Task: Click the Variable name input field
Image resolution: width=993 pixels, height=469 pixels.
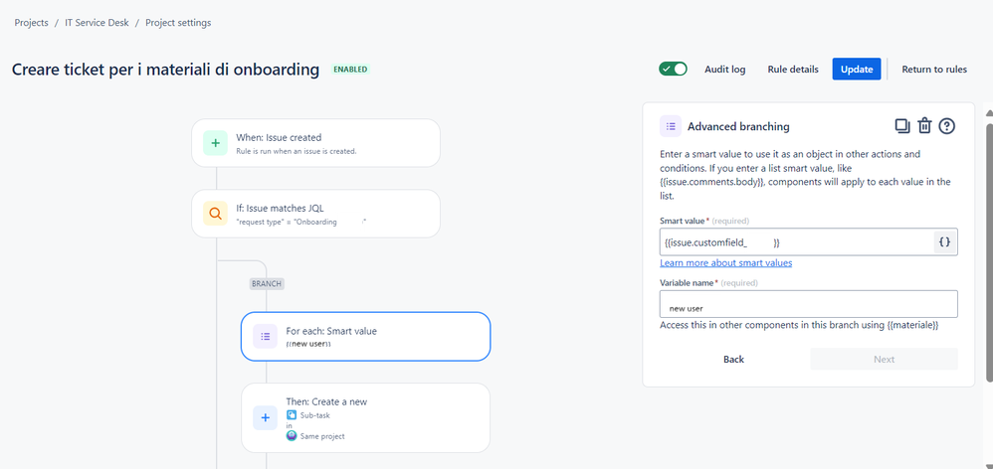Action: [808, 304]
